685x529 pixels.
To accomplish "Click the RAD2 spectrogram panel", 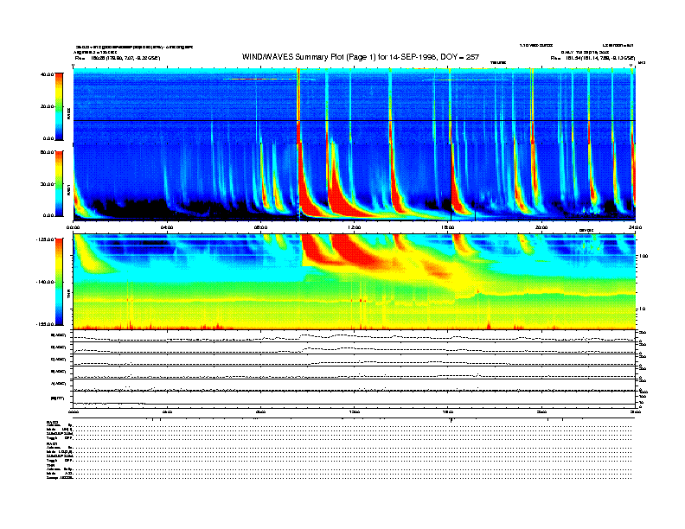I will pos(355,105).
